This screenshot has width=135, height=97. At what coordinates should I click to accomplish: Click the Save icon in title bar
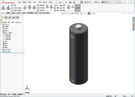point(70,2)
